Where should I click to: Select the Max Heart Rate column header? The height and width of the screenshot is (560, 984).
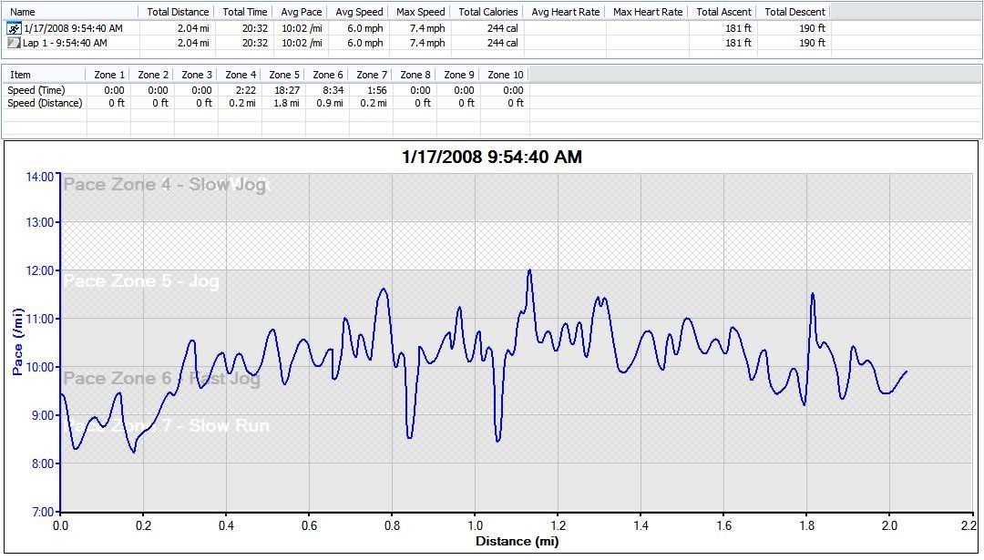coord(648,12)
